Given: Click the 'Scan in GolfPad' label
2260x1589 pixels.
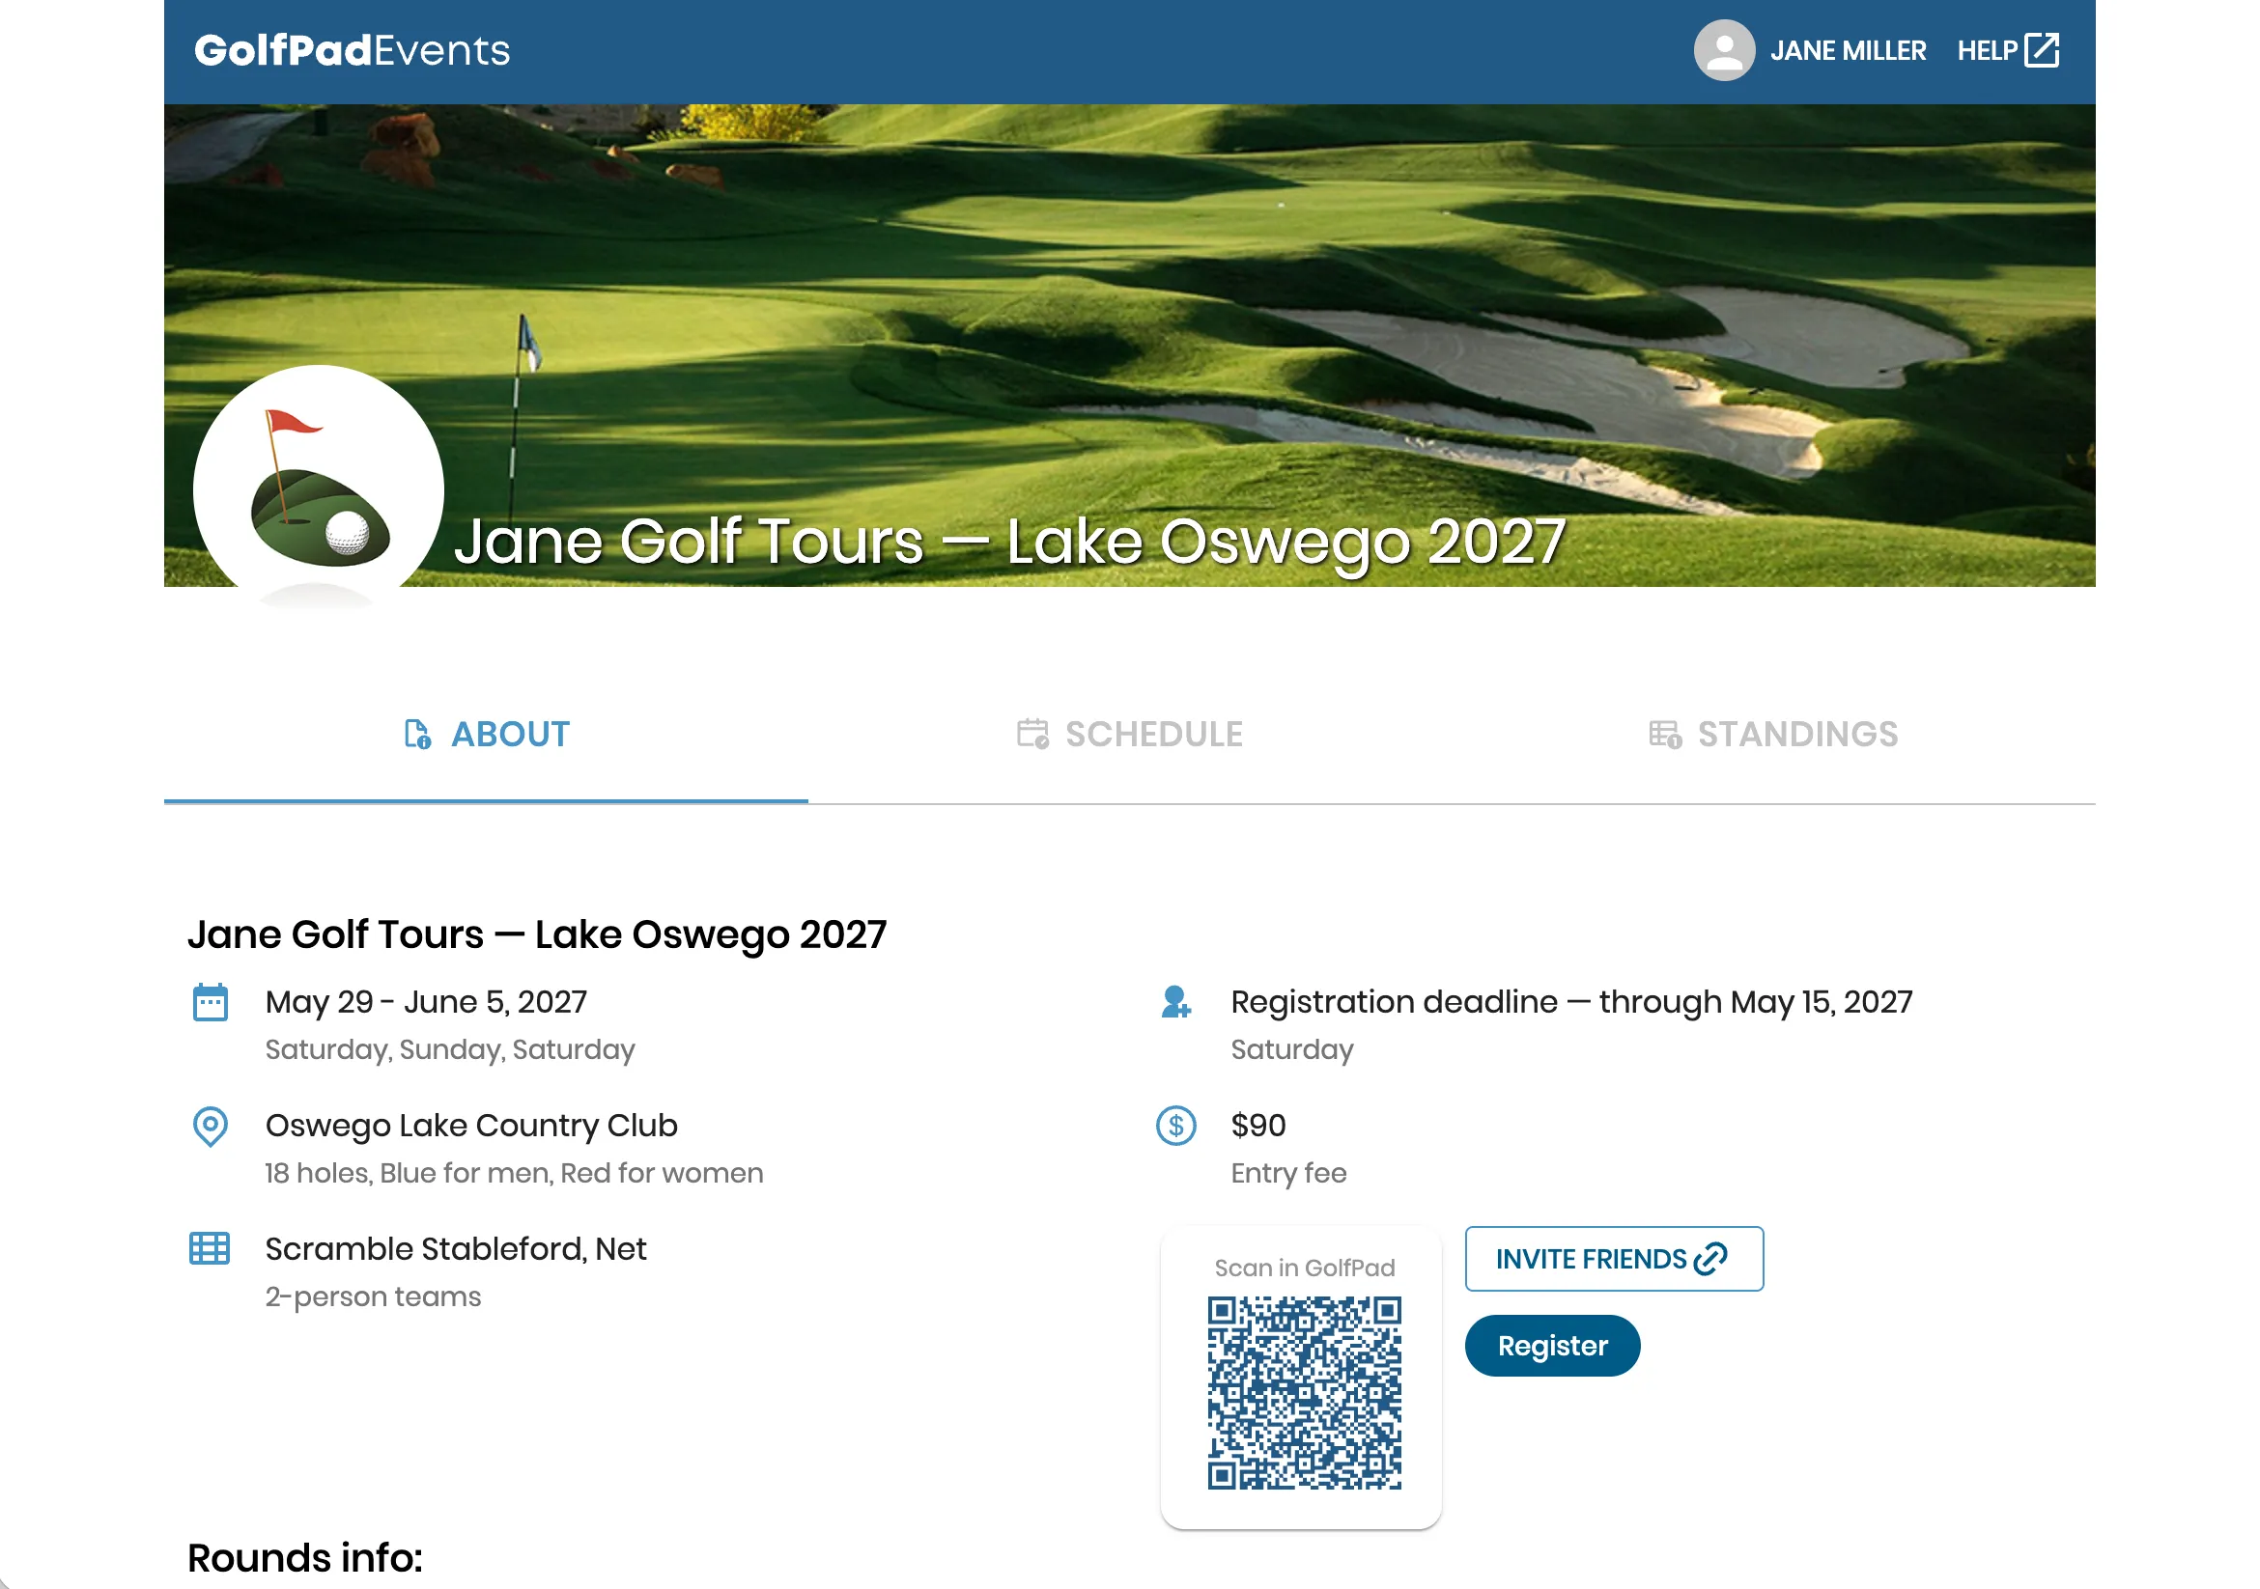Looking at the screenshot, I should [1304, 1268].
